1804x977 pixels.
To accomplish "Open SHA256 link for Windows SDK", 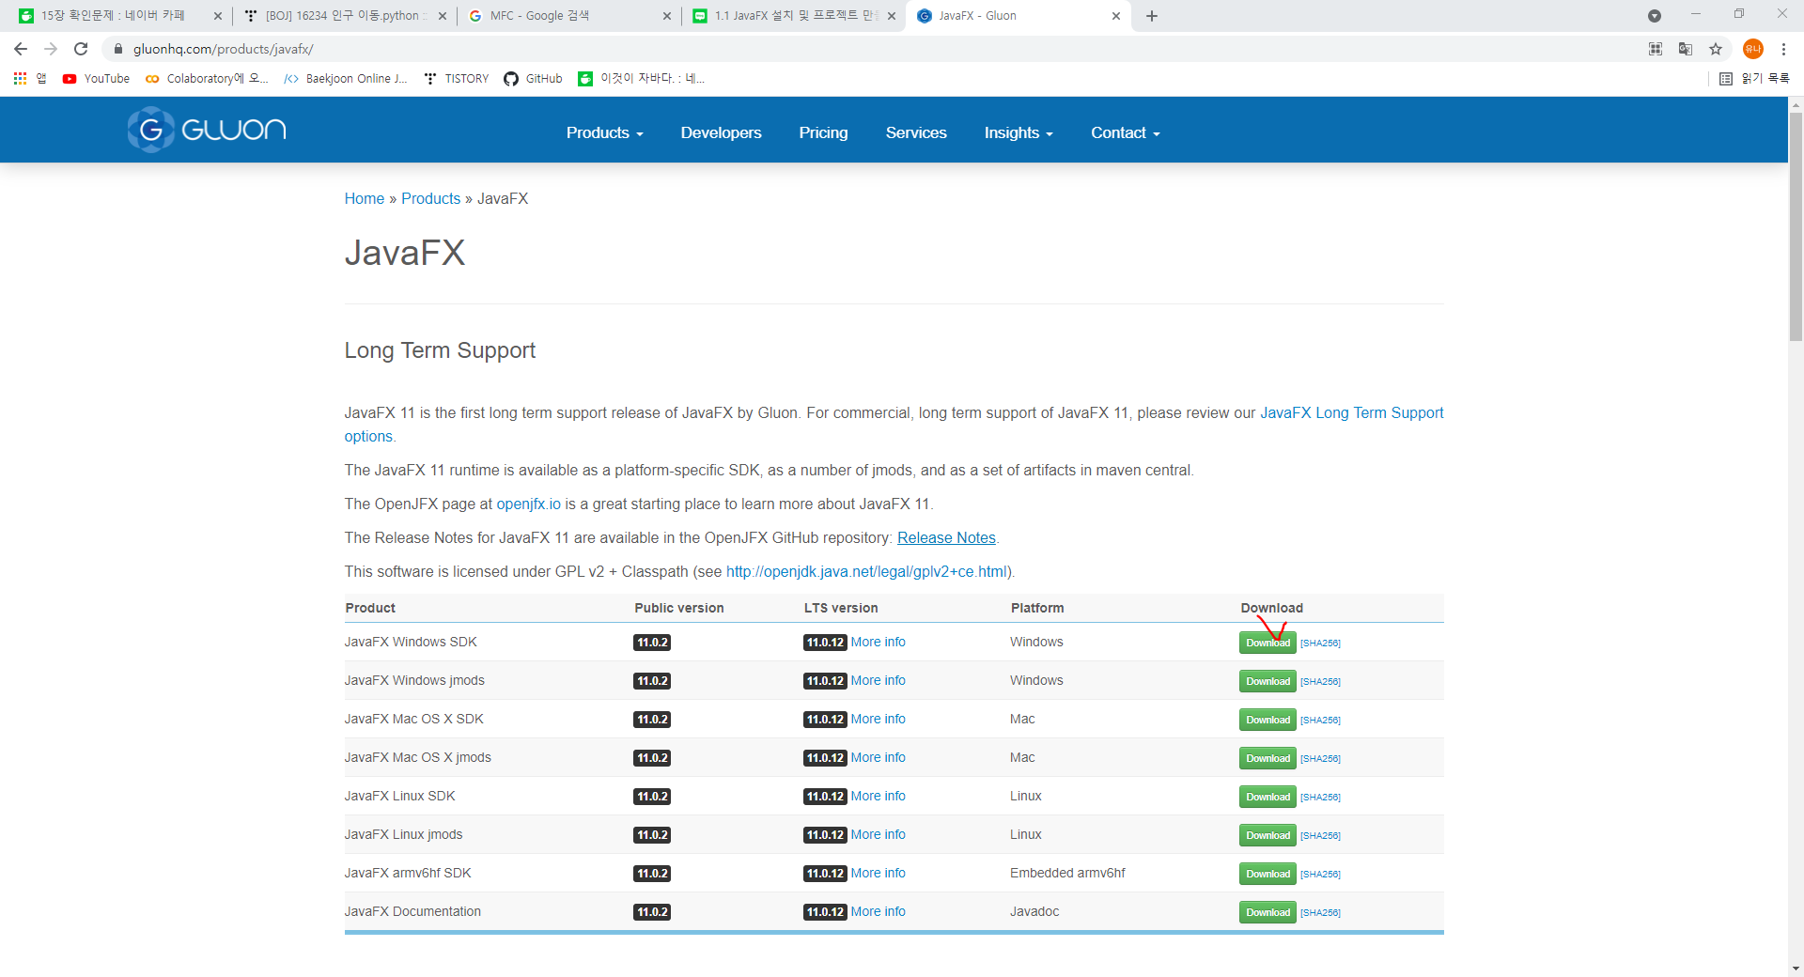I will [x=1320, y=644].
